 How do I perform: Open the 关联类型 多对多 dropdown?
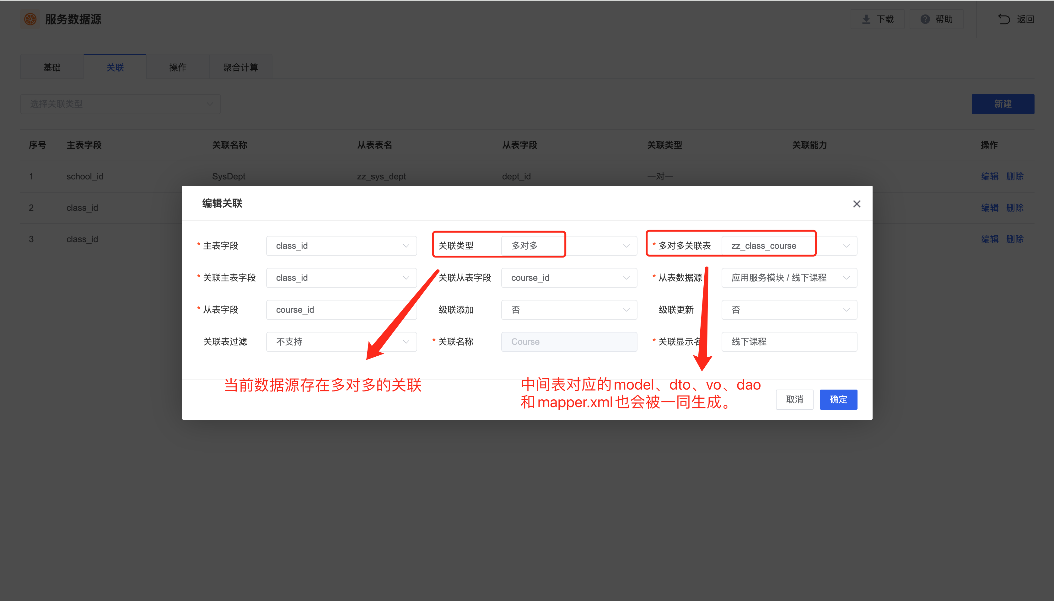click(569, 246)
